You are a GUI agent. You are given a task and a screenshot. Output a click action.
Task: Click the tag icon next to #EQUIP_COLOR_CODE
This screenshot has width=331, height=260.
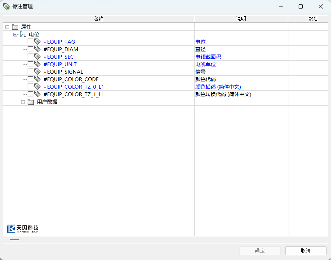point(37,79)
